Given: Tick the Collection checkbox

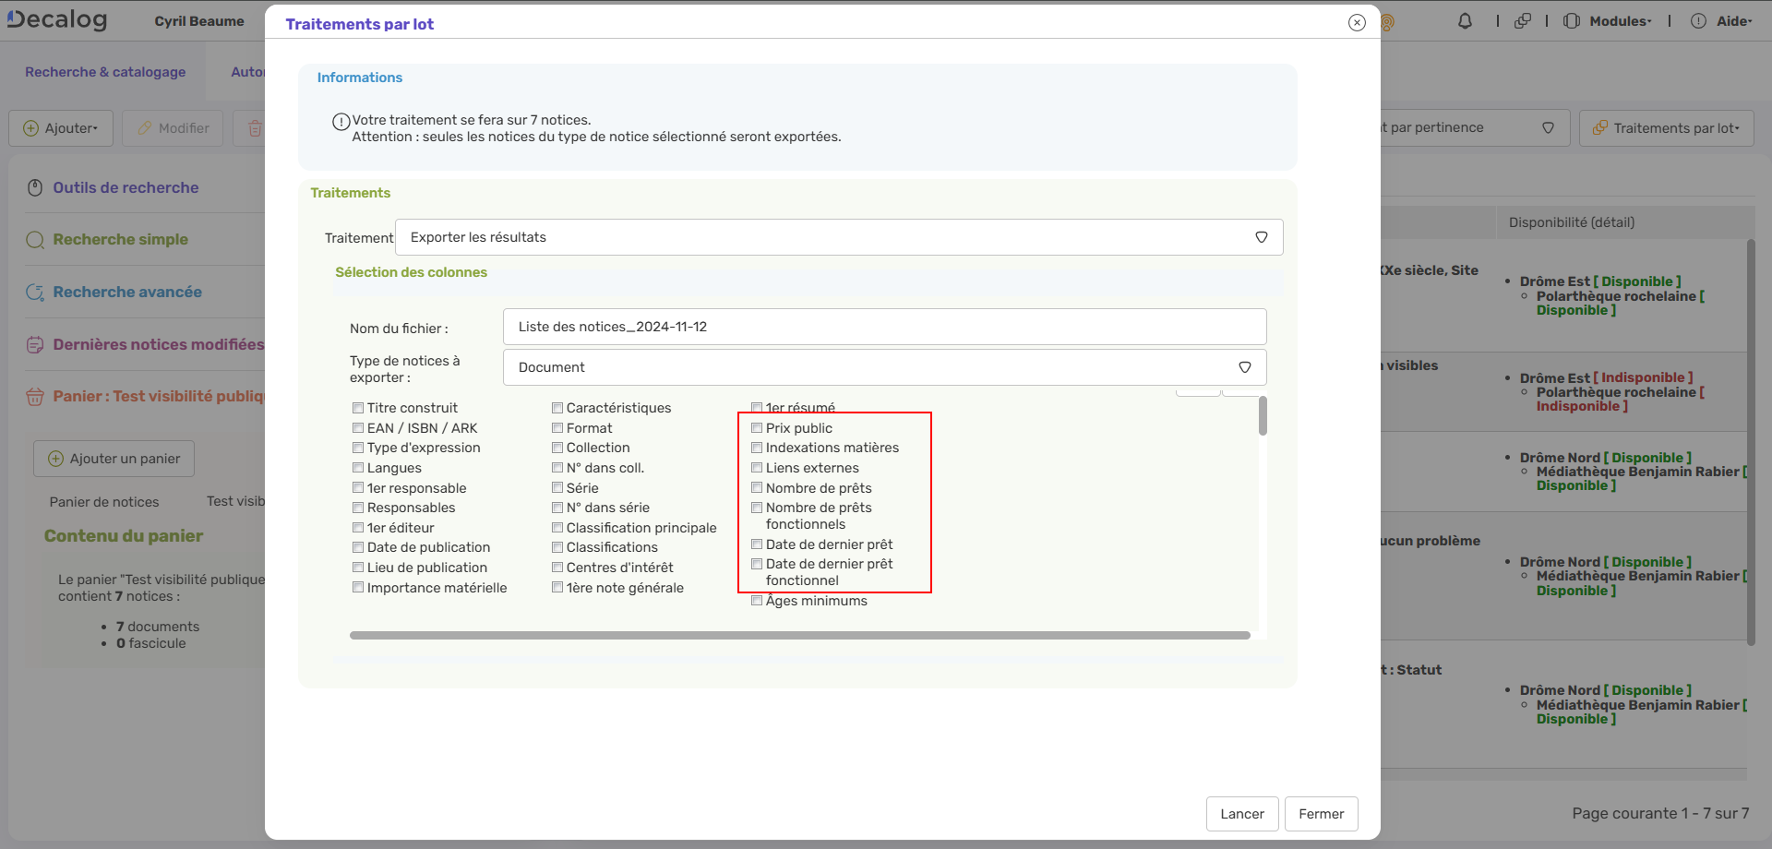Looking at the screenshot, I should click(557, 448).
